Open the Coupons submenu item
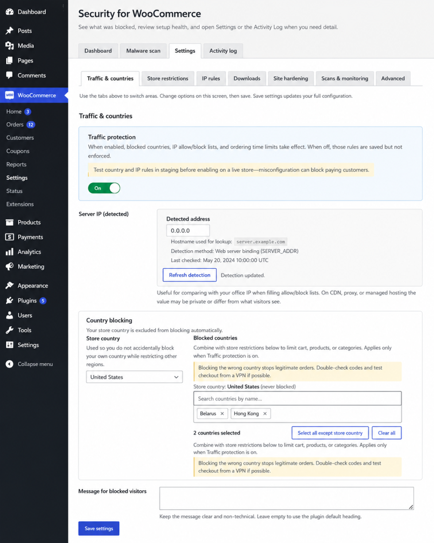The width and height of the screenshot is (434, 543). [18, 151]
